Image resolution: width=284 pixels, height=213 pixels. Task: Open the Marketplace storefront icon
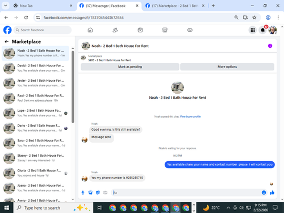click(x=165, y=30)
